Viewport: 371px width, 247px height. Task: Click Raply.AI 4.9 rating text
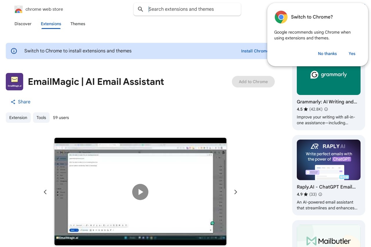pos(300,194)
